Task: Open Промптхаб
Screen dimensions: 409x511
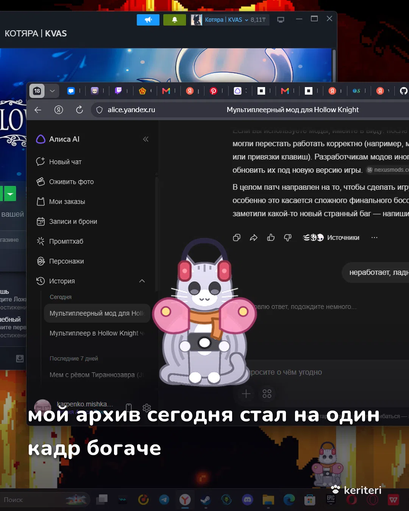Action: 60,241
